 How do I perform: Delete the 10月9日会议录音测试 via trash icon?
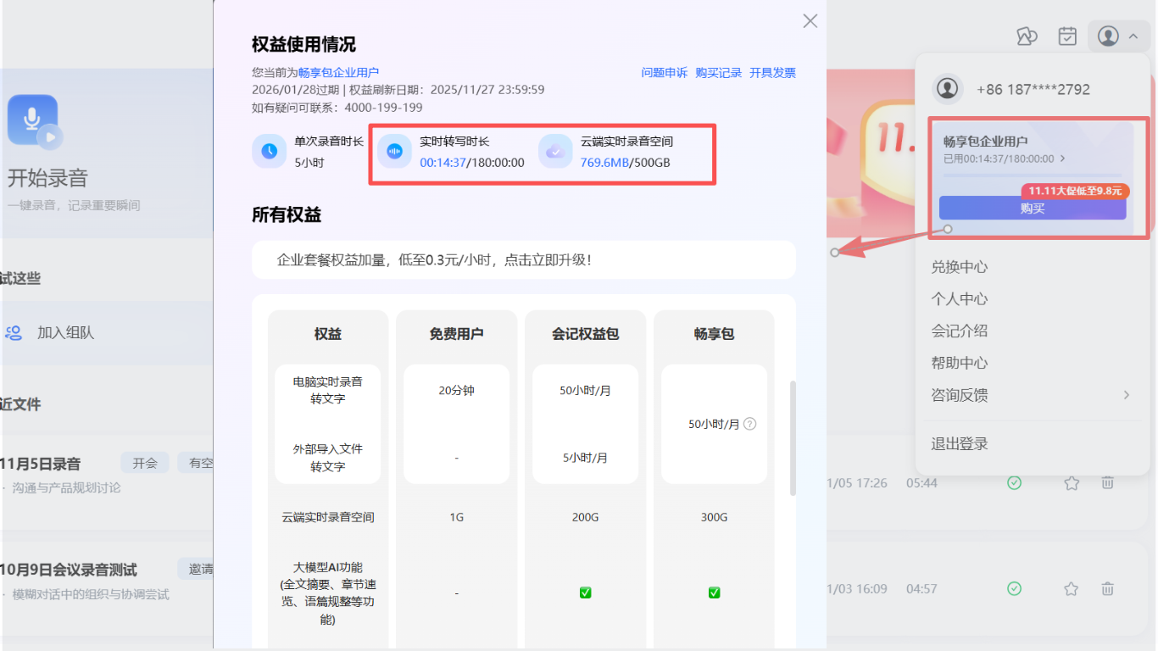pos(1107,588)
